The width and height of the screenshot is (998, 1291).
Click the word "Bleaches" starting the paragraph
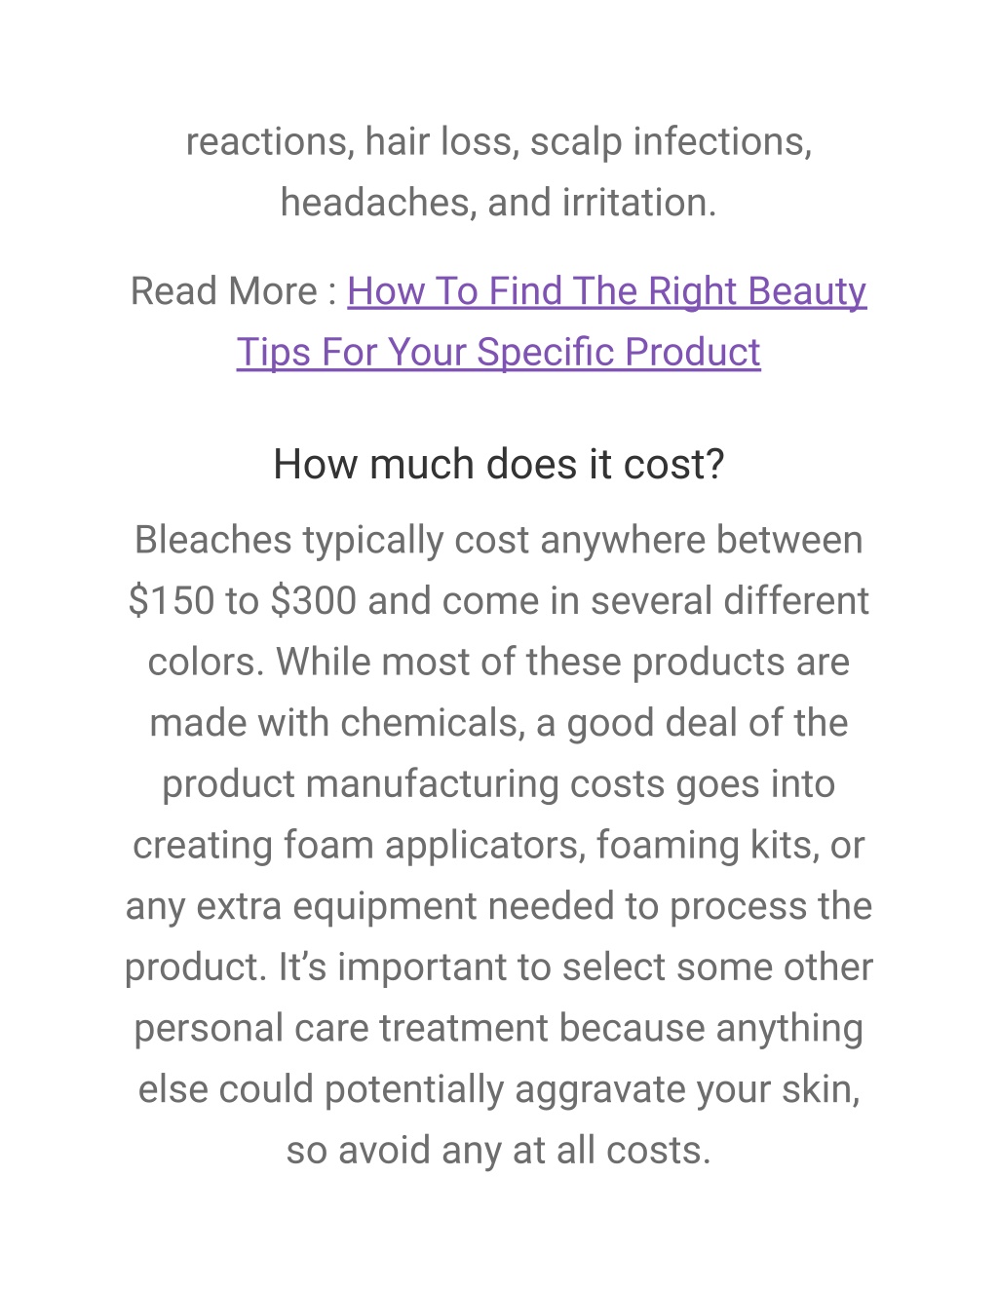tap(212, 540)
